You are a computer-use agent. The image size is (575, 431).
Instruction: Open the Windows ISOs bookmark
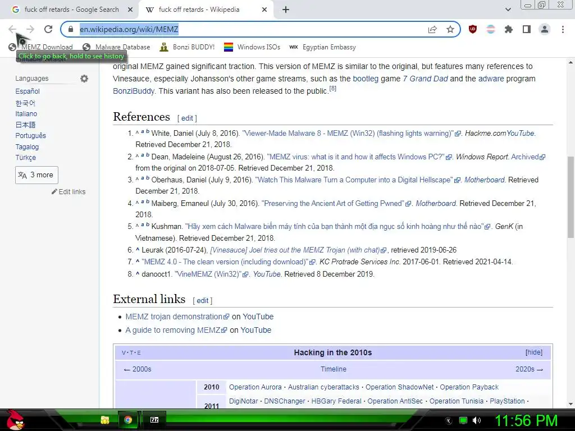(x=252, y=47)
